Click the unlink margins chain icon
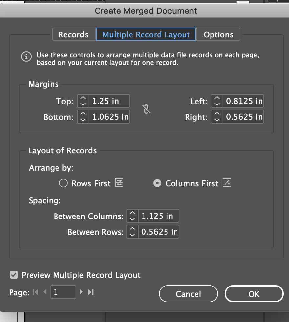Image resolution: width=289 pixels, height=322 pixels. [147, 109]
